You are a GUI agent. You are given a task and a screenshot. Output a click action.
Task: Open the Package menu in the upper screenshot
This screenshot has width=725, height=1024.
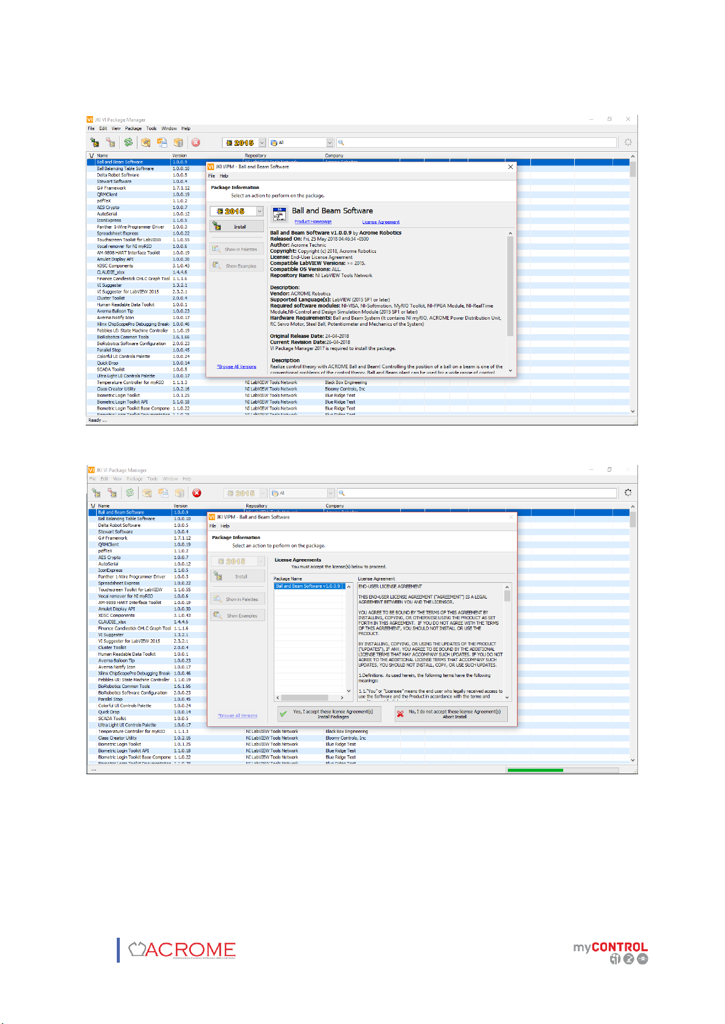133,129
